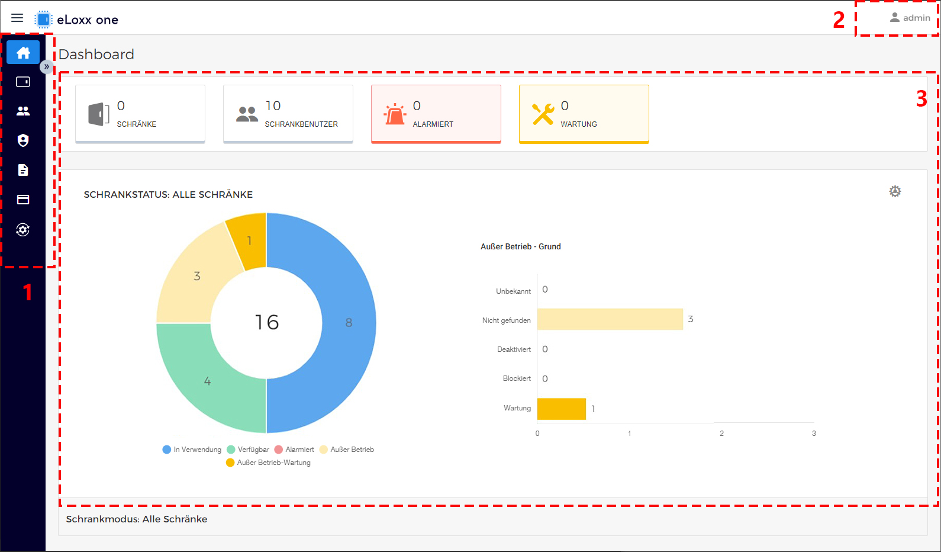Image resolution: width=941 pixels, height=552 pixels.
Task: Toggle Verfügbar legend entry
Action: 248,450
